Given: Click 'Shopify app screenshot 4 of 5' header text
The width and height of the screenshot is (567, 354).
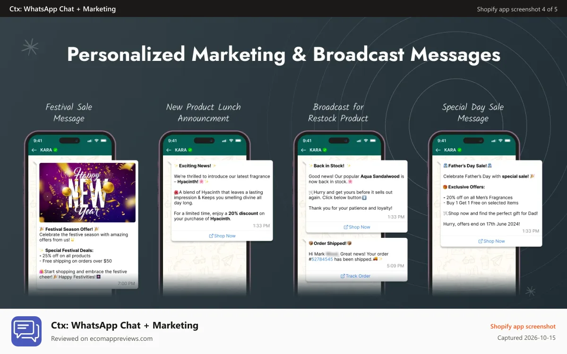Looking at the screenshot, I should (517, 9).
